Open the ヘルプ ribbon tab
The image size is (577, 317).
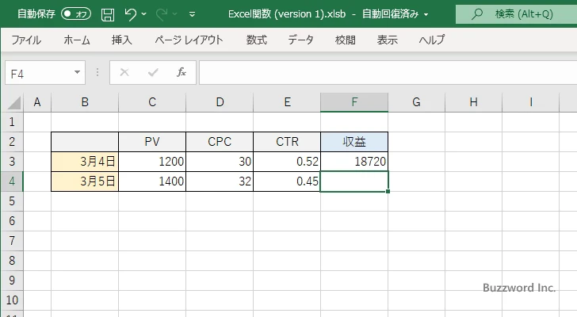(432, 40)
